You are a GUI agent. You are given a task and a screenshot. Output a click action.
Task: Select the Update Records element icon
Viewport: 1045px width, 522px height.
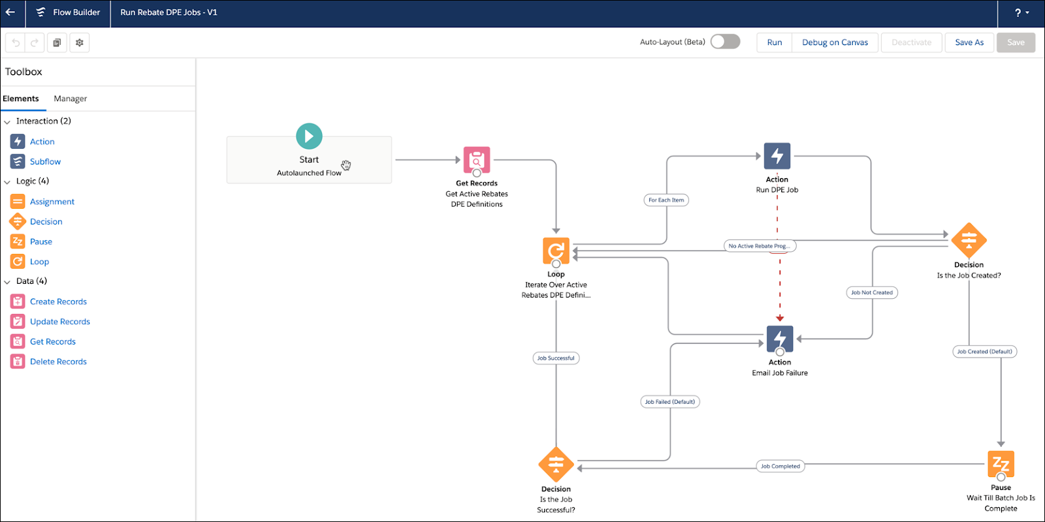click(x=18, y=322)
